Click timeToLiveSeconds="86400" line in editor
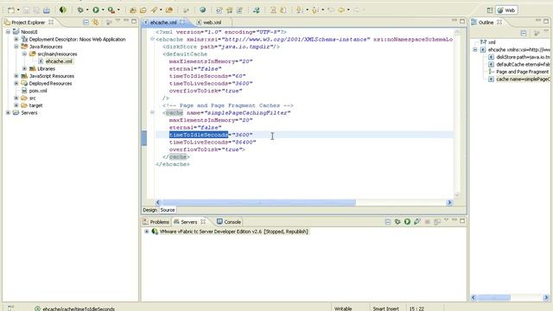 tap(213, 142)
